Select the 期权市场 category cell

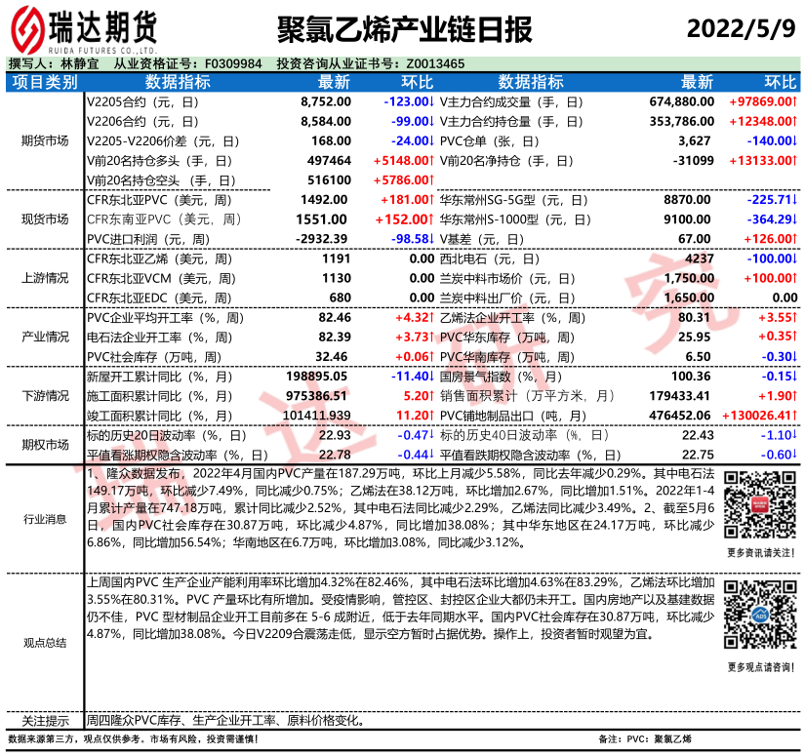(45, 445)
